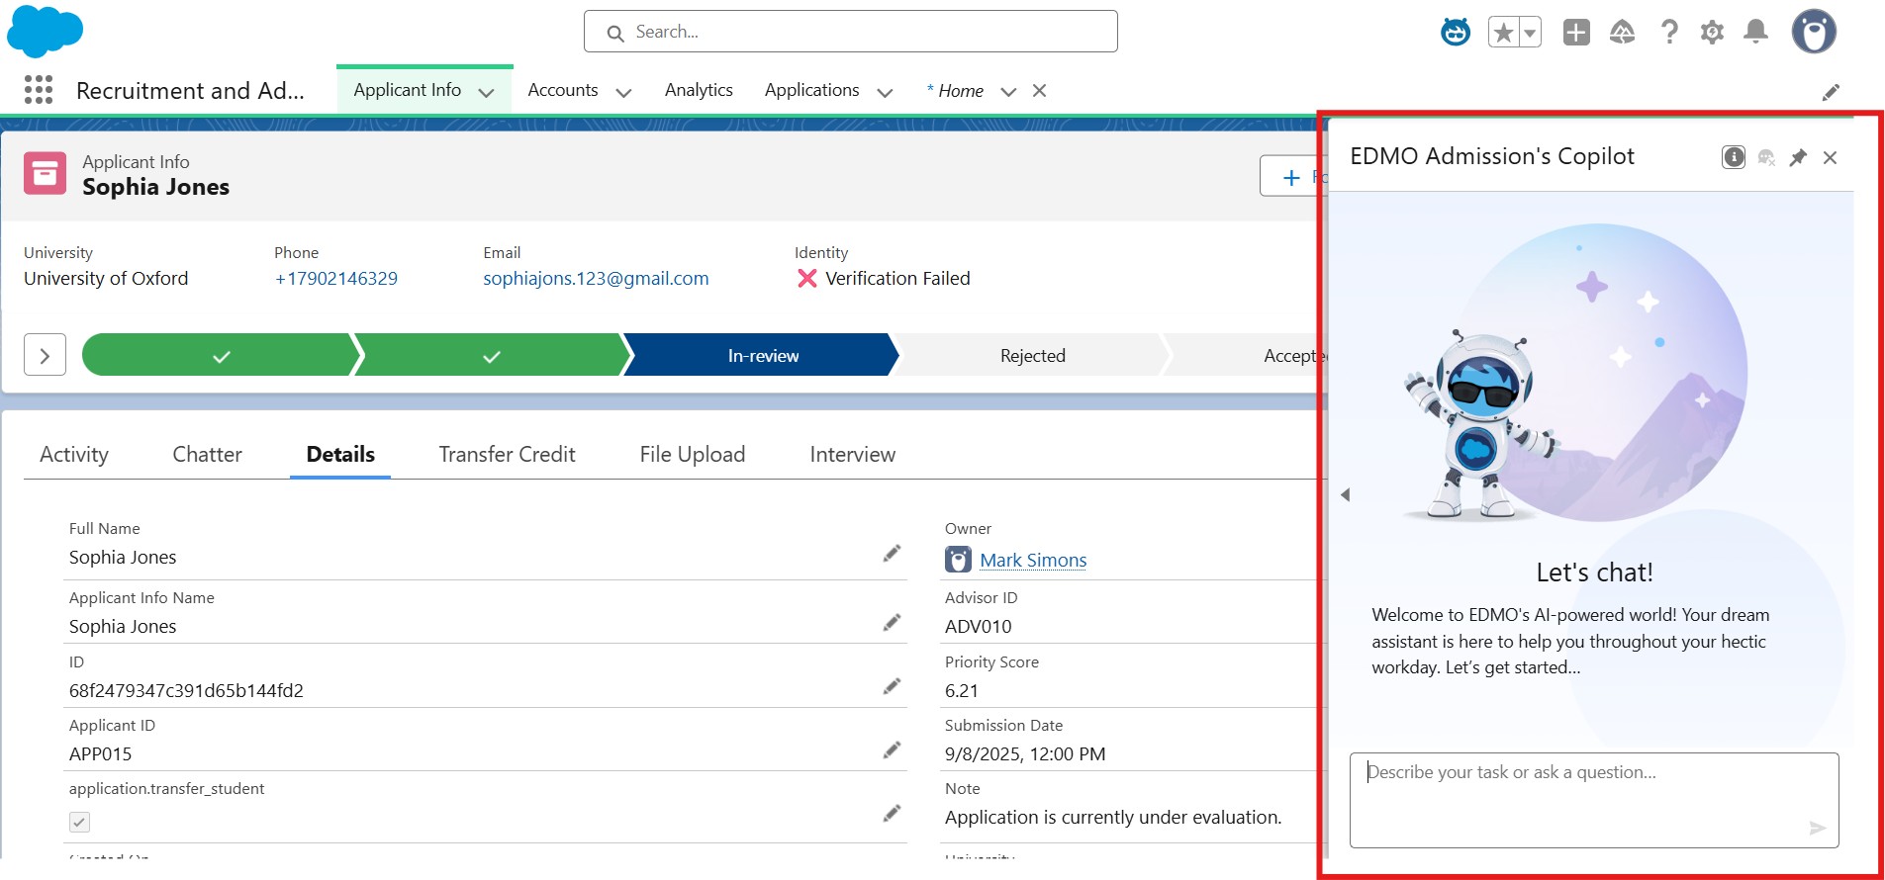The height and width of the screenshot is (880, 1885).
Task: Expand the path details chevron button
Action: (x=45, y=355)
